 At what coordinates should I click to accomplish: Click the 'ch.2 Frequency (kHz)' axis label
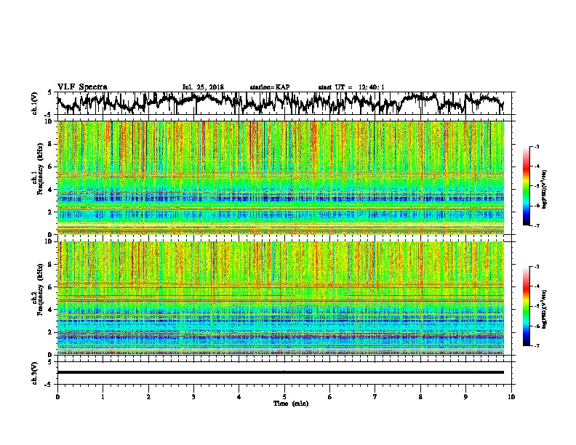click(37, 289)
